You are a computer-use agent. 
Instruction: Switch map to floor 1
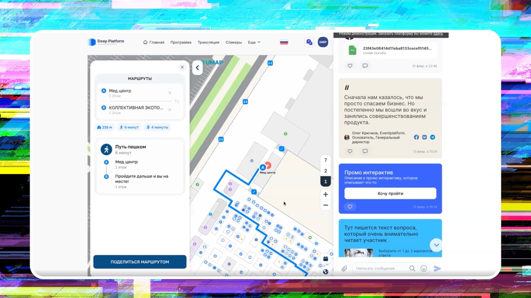click(326, 181)
